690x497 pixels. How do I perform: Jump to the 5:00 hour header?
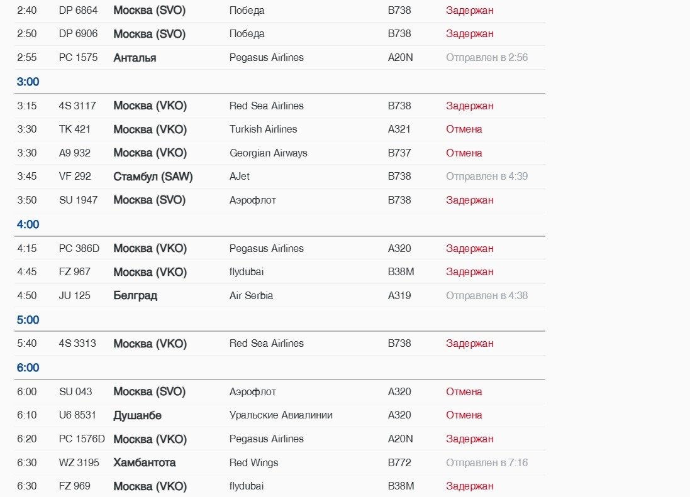click(x=28, y=320)
